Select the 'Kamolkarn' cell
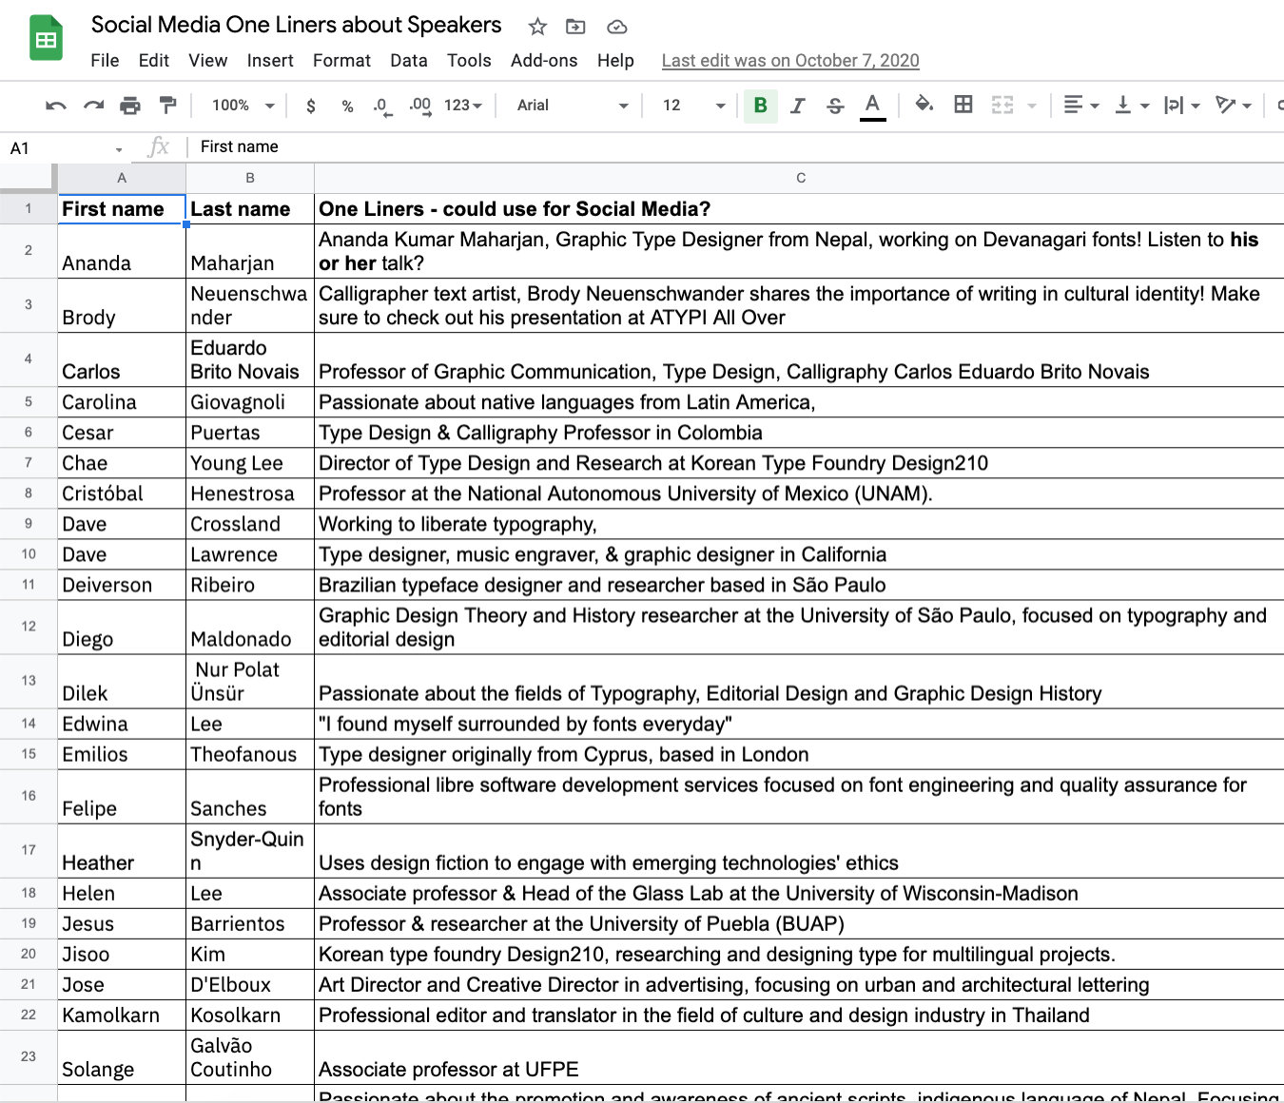This screenshot has width=1284, height=1103. tap(122, 1015)
